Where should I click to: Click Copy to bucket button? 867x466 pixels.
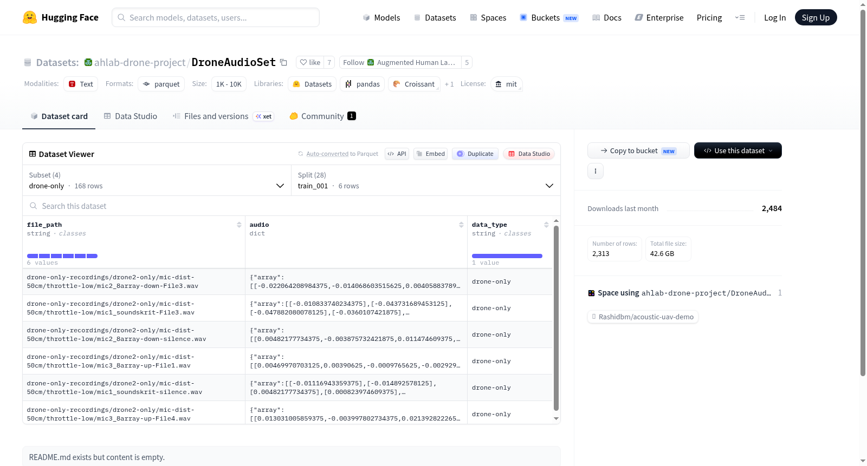pos(638,150)
